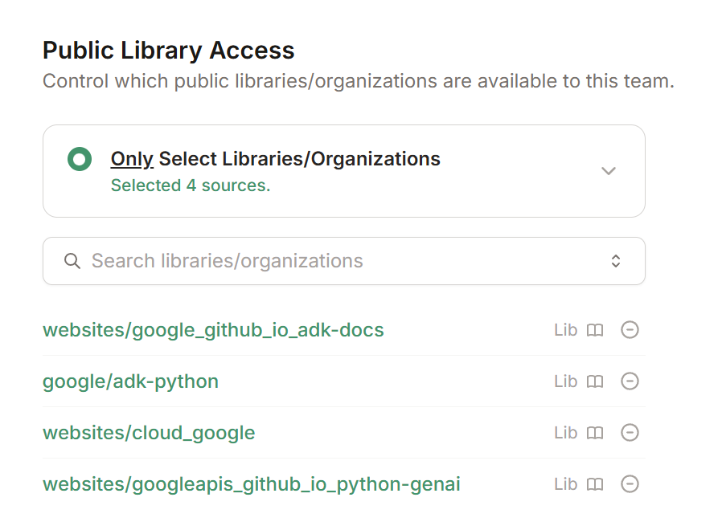Screen dimensions: 722x530
Task: Click the Selected 4 sources text
Action: pyautogui.click(x=191, y=185)
